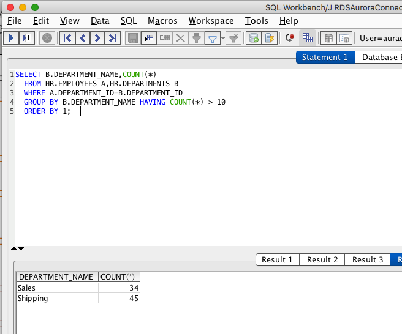The width and height of the screenshot is (402, 334).
Task: Click the Insert row icon
Action: pos(148,38)
